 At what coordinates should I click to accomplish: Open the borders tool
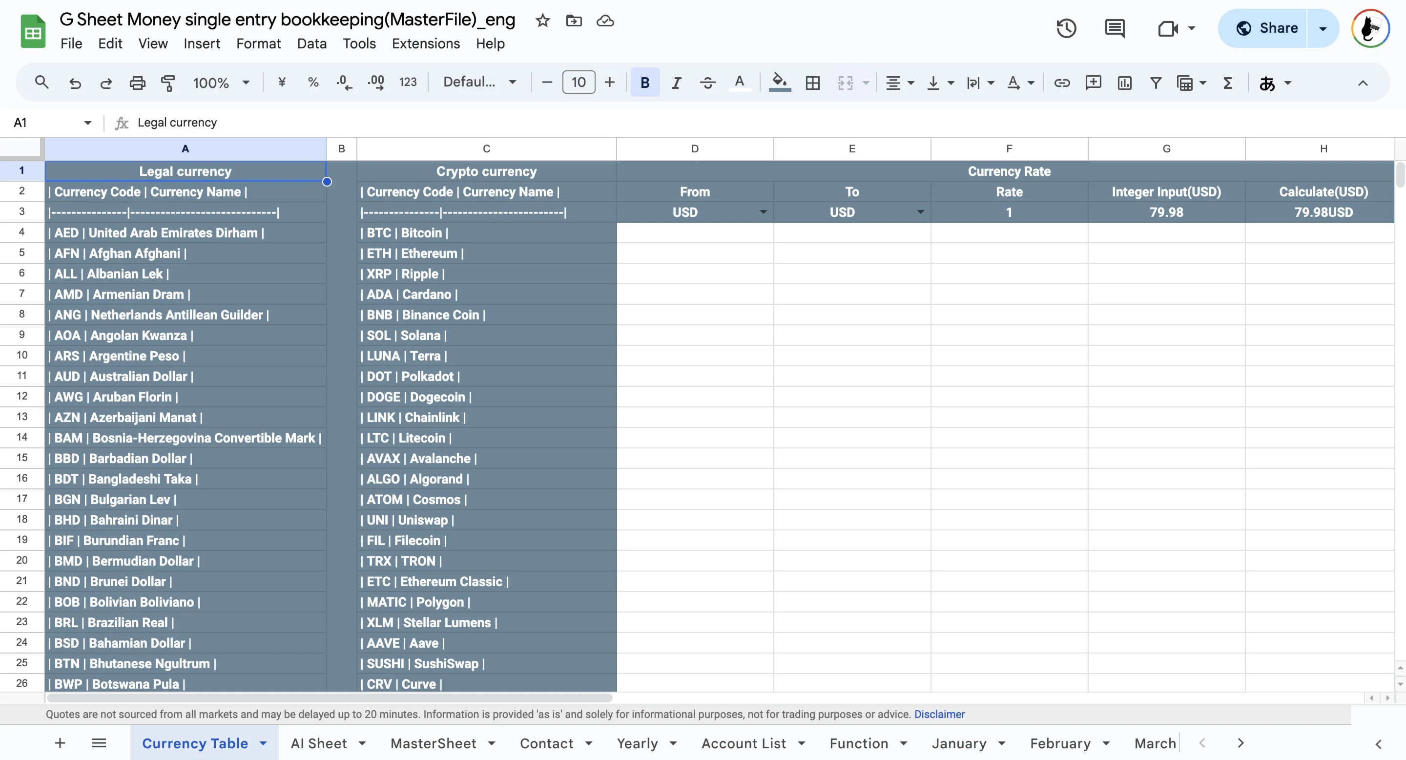click(x=812, y=83)
